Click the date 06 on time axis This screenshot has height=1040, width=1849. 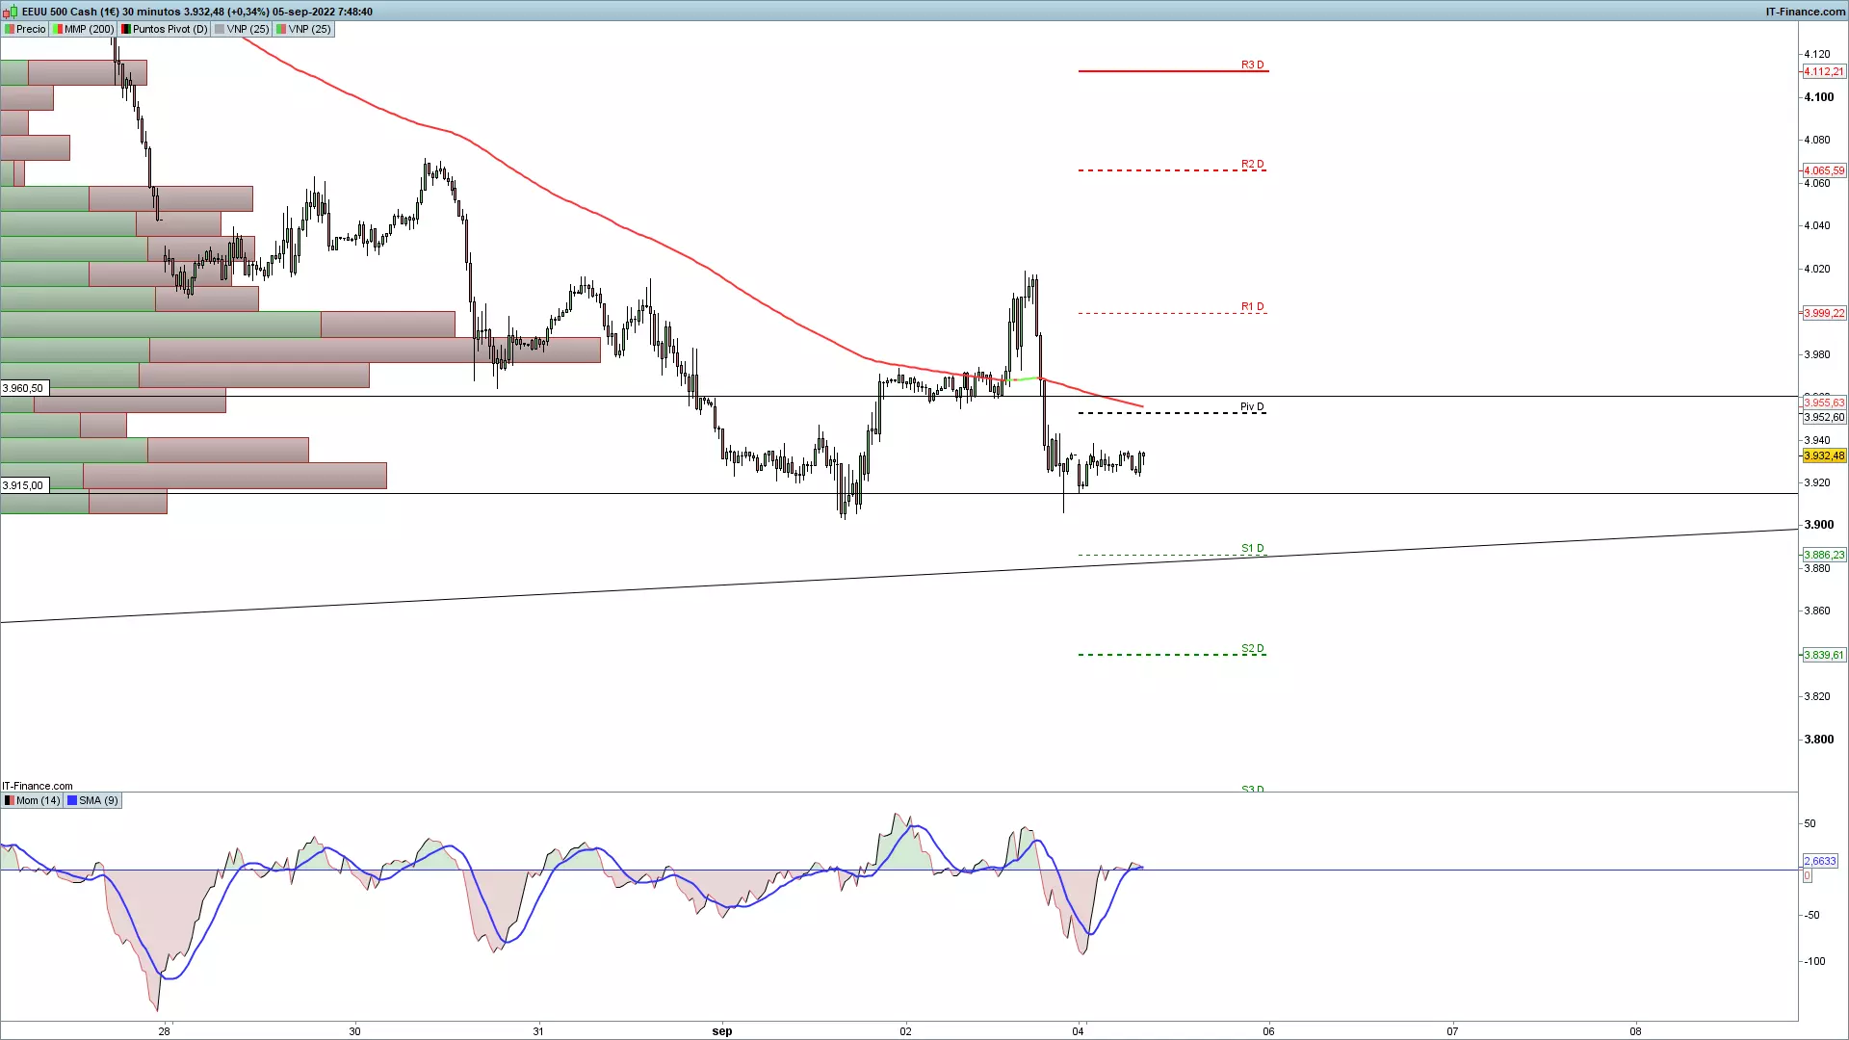(1268, 1031)
